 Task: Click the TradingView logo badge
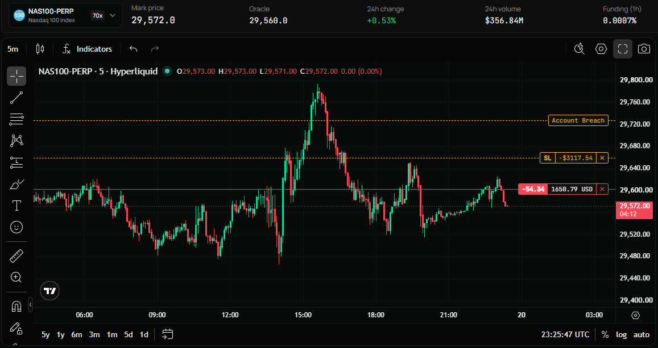coord(50,291)
